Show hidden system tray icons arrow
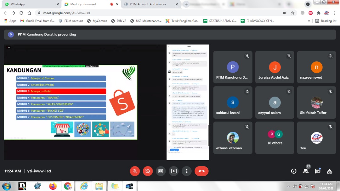The image size is (340, 191). coord(288,186)
